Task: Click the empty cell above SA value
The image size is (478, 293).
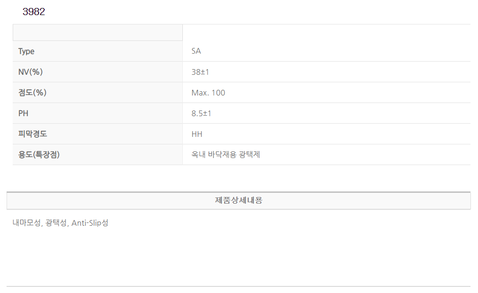Action: click(326, 32)
